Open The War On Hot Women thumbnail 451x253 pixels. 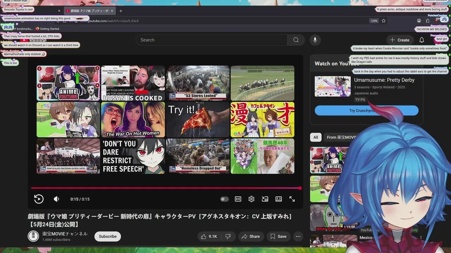[x=133, y=119]
